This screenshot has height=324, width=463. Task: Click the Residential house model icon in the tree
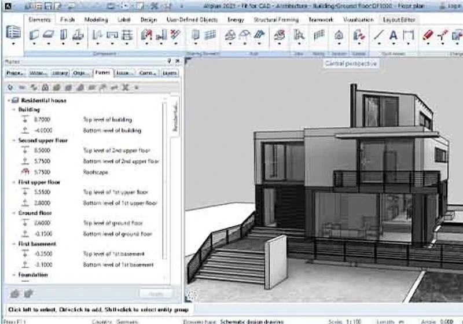16,100
